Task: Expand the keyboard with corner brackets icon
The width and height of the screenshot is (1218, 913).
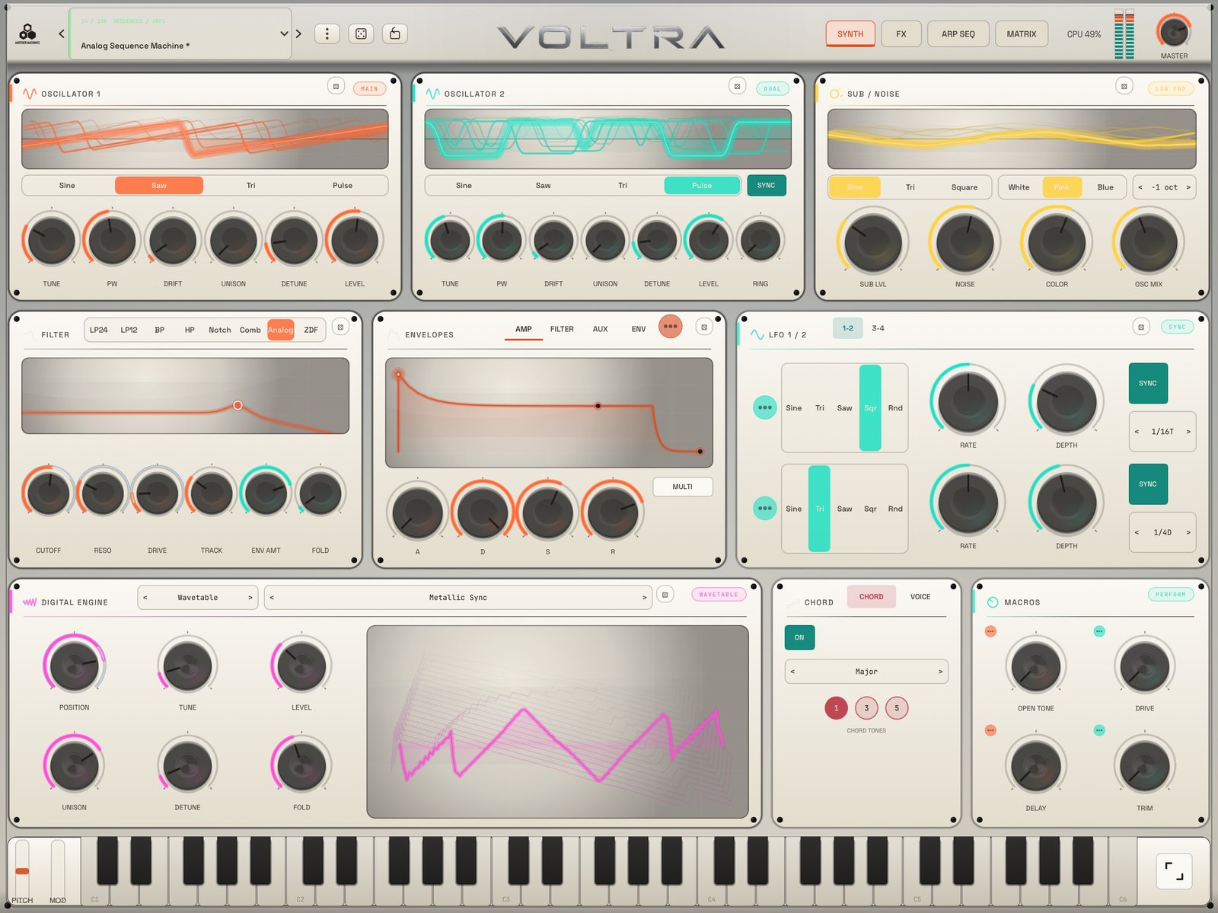Action: (1174, 871)
